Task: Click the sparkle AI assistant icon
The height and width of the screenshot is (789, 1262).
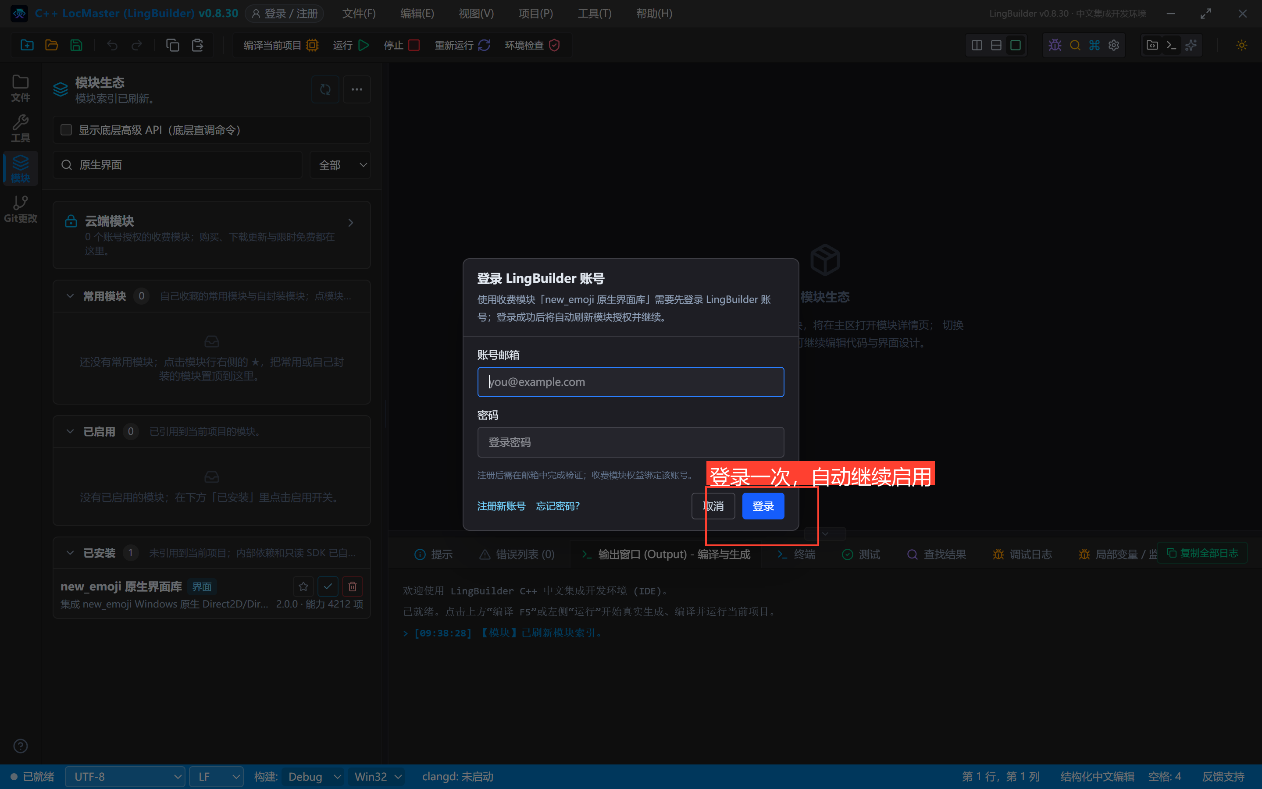Action: point(1191,46)
